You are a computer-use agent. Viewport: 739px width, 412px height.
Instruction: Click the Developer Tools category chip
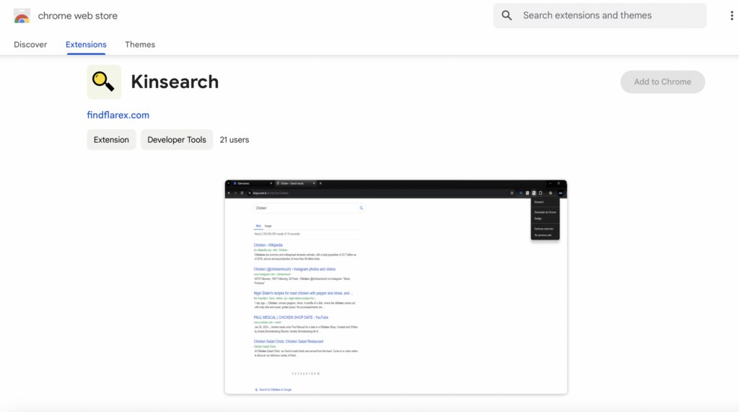tap(177, 139)
